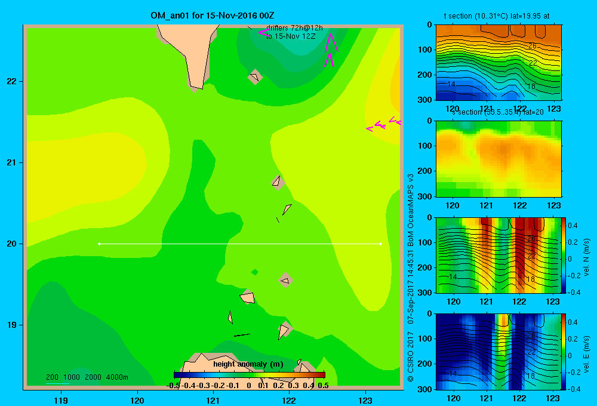The image size is (597, 406).
Task: Click the island near latitude 20.75
Action: tap(278, 182)
